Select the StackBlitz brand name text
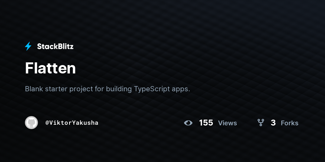 click(x=55, y=46)
